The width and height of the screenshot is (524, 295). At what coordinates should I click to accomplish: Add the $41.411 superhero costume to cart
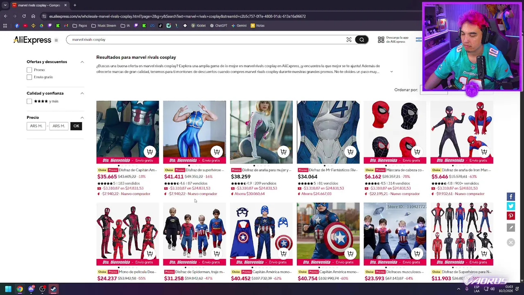coord(217,152)
